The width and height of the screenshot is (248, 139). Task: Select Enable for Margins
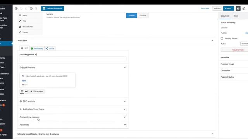coord(131,15)
